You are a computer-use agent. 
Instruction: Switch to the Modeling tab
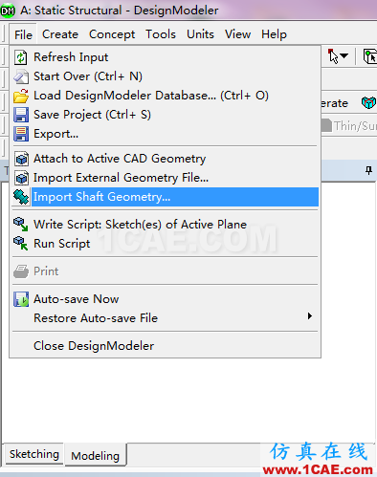96,456
